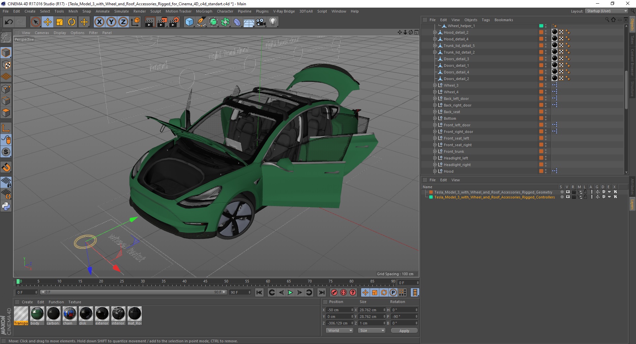Screen dimensions: 636x344
Task: Expand the Hood_detail_2 object
Action: tap(435, 32)
